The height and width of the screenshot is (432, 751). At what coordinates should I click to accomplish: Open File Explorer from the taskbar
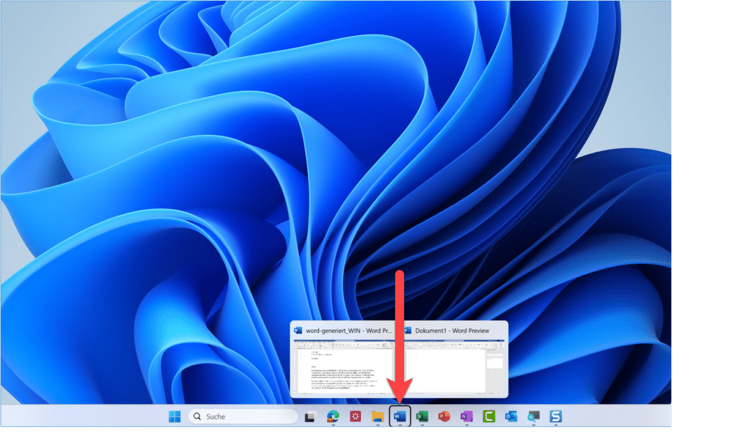tap(378, 417)
